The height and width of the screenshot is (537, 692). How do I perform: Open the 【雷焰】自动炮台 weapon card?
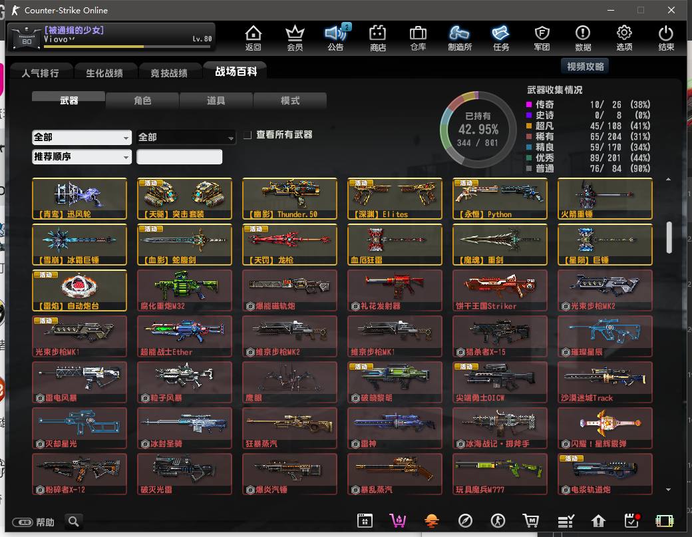point(79,290)
